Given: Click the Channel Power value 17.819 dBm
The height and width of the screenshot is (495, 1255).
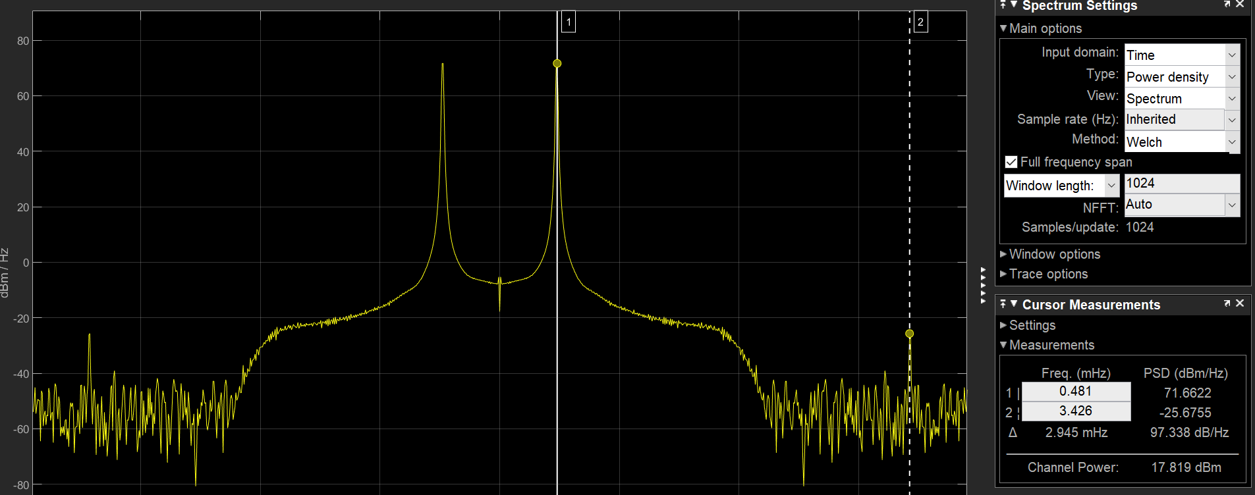Looking at the screenshot, I should click(1186, 467).
